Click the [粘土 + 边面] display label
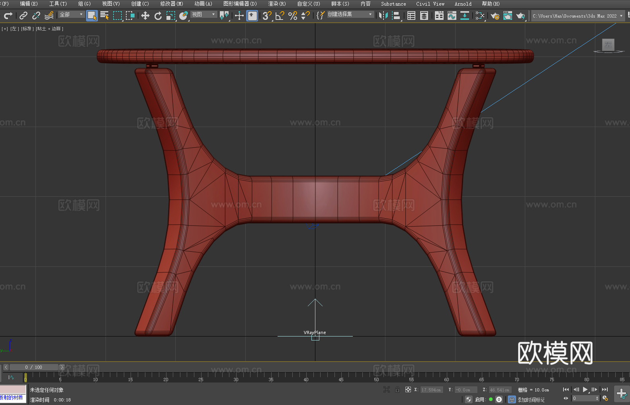The height and width of the screenshot is (405, 630). coord(49,29)
